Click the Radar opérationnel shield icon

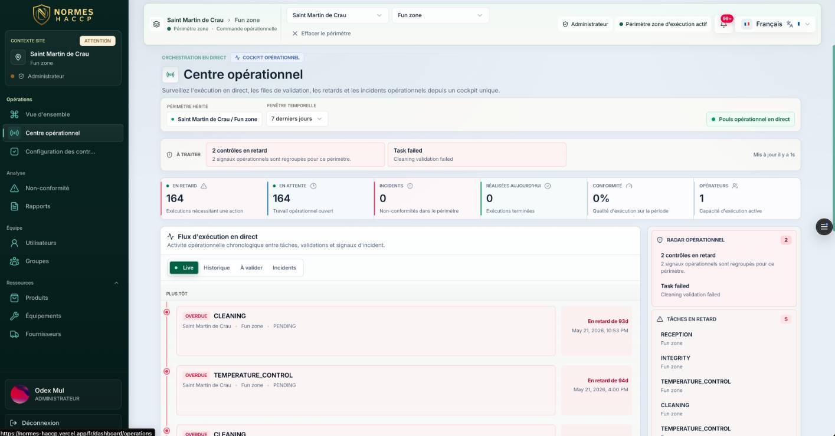coord(660,240)
